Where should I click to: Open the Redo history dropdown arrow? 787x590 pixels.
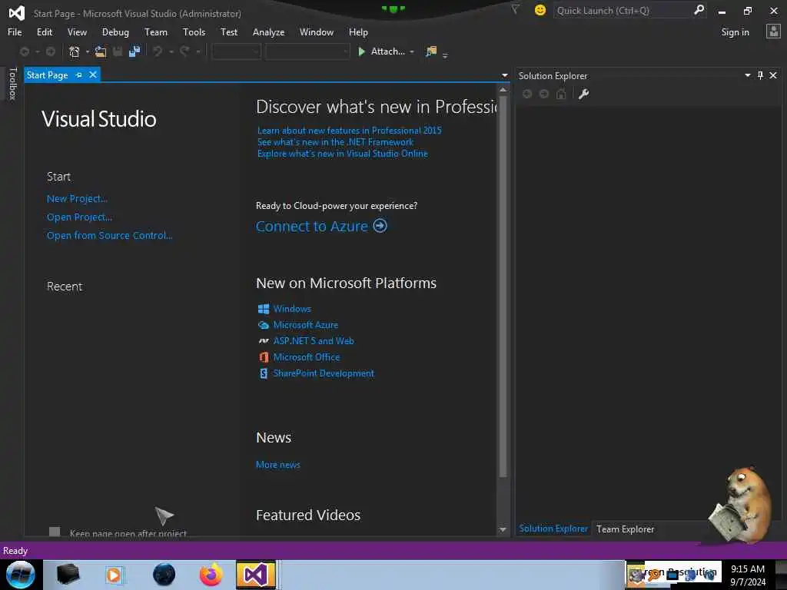pyautogui.click(x=198, y=51)
